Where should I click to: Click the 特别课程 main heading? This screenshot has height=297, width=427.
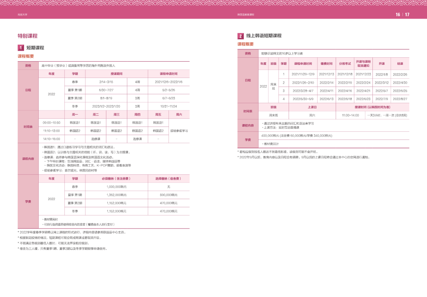(28, 36)
